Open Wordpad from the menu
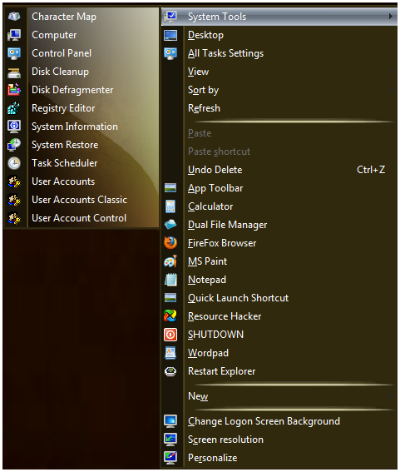The height and width of the screenshot is (472, 400). coord(279,353)
